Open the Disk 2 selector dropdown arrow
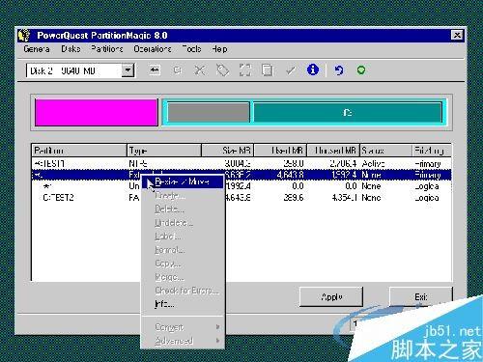 click(128, 70)
